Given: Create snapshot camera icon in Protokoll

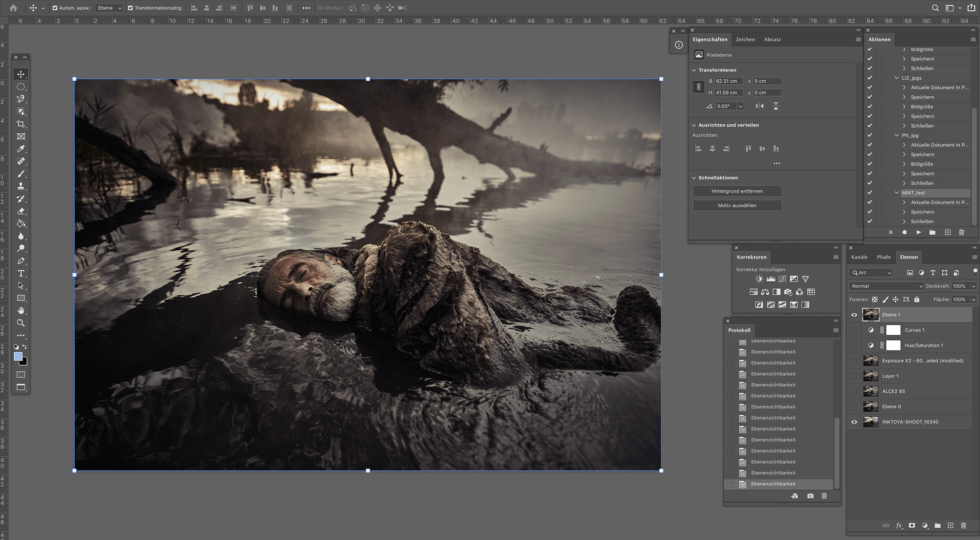Looking at the screenshot, I should 810,496.
